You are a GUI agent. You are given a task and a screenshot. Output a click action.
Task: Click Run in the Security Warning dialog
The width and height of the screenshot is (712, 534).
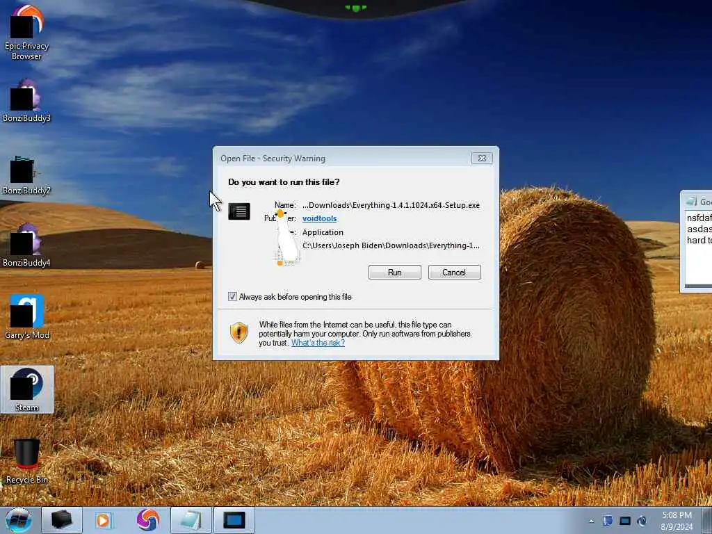tap(395, 273)
